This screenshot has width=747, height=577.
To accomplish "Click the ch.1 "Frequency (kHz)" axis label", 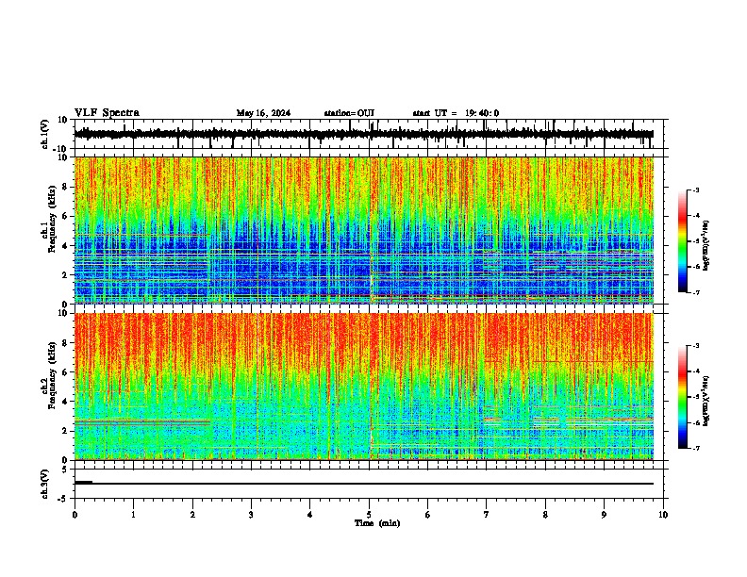I will click(52, 220).
